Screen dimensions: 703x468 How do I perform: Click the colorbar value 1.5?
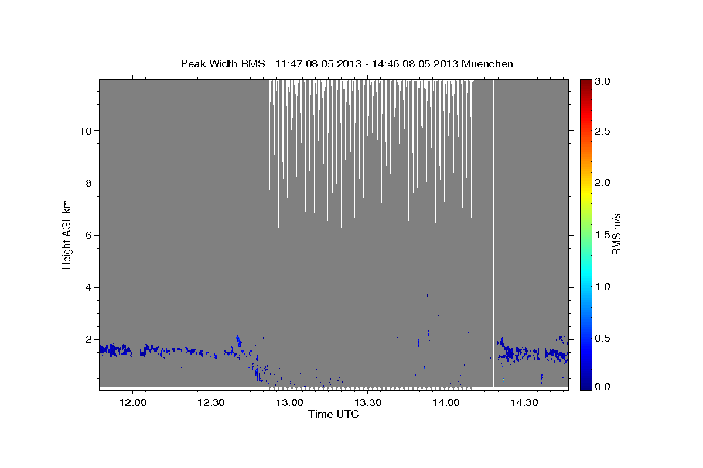click(603, 234)
